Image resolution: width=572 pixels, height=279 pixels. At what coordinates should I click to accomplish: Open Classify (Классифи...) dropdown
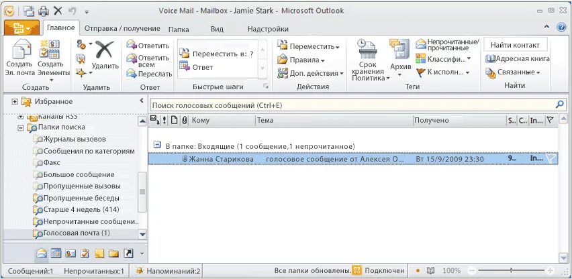coord(443,58)
